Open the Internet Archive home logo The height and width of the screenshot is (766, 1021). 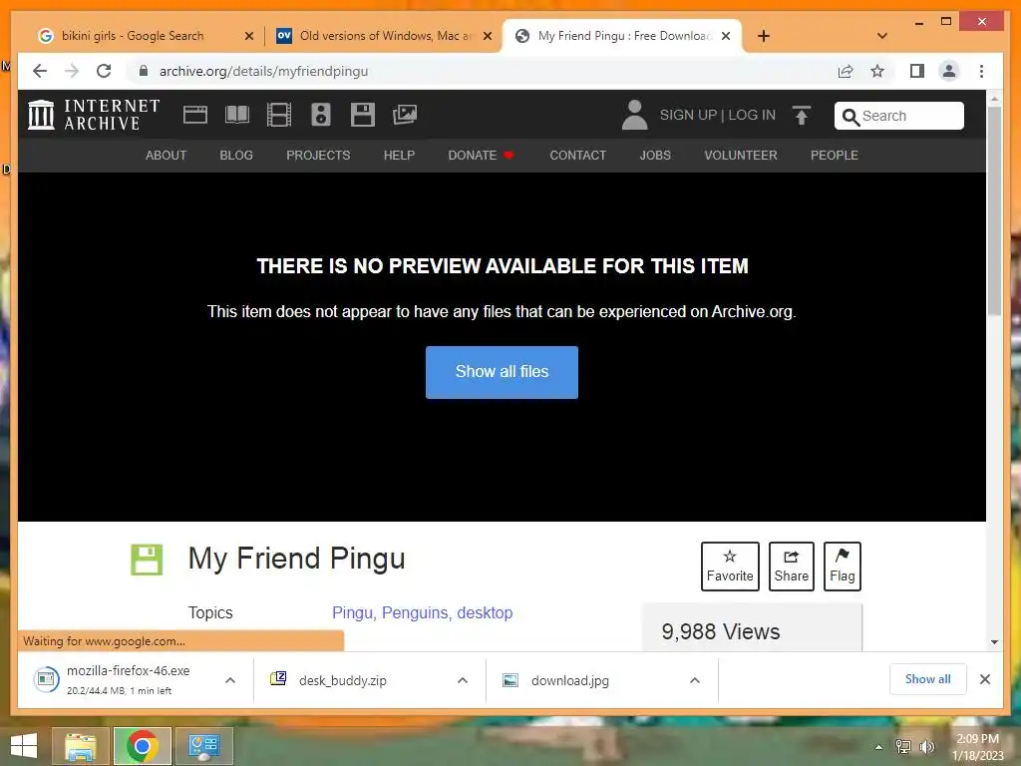click(x=94, y=115)
